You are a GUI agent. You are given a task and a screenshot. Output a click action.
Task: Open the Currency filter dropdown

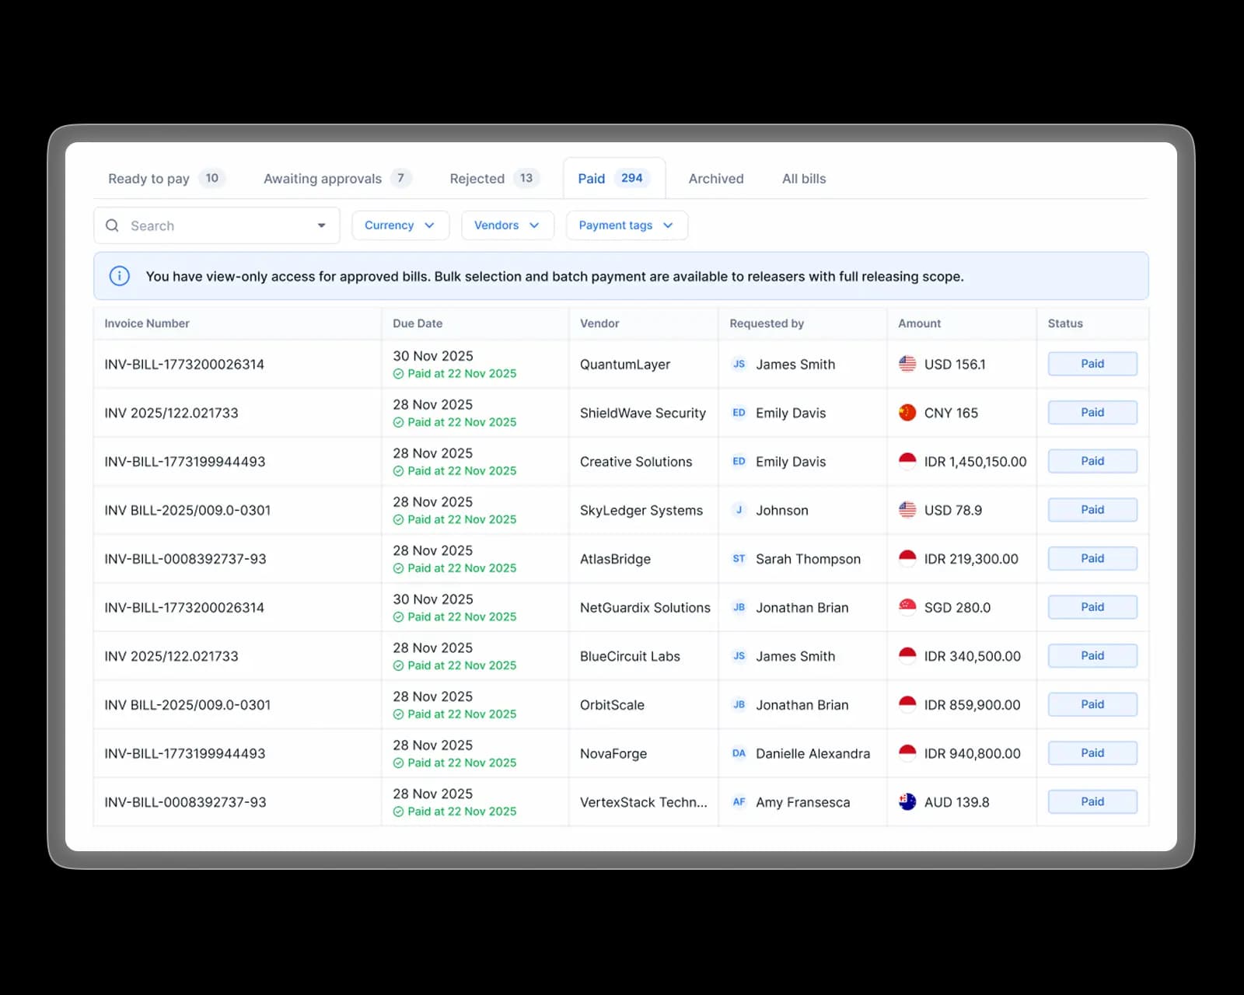tap(400, 225)
